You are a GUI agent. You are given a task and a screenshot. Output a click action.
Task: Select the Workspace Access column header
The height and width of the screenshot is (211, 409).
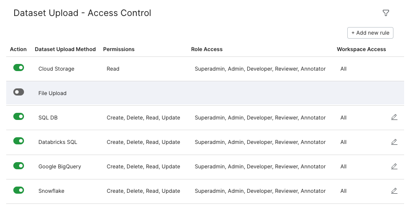click(361, 49)
